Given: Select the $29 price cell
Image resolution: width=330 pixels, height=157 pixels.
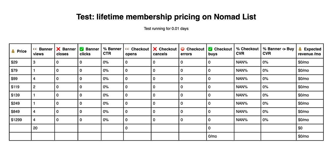Looking at the screenshot, I should click(14, 62).
